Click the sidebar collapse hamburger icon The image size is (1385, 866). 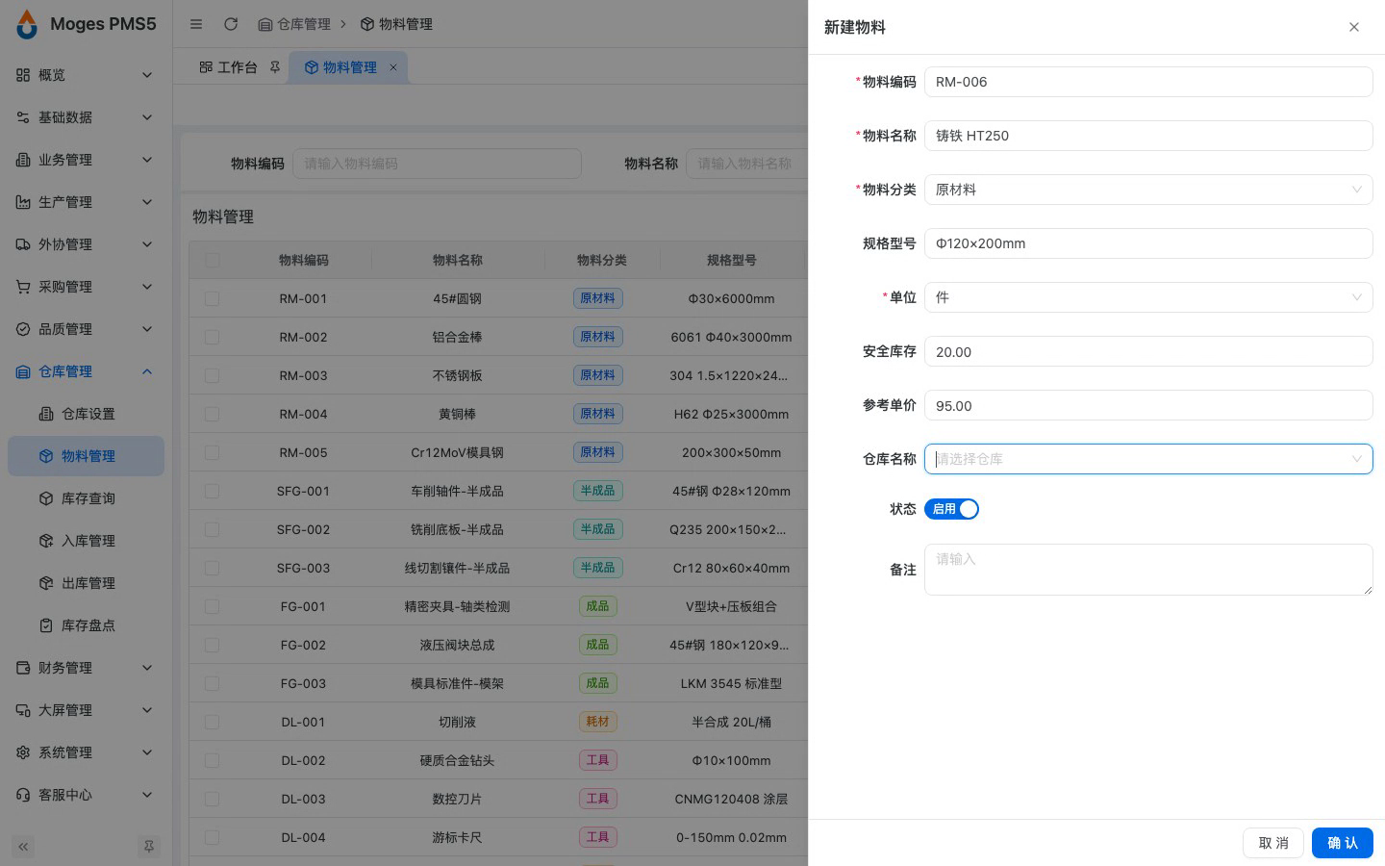[x=196, y=24]
